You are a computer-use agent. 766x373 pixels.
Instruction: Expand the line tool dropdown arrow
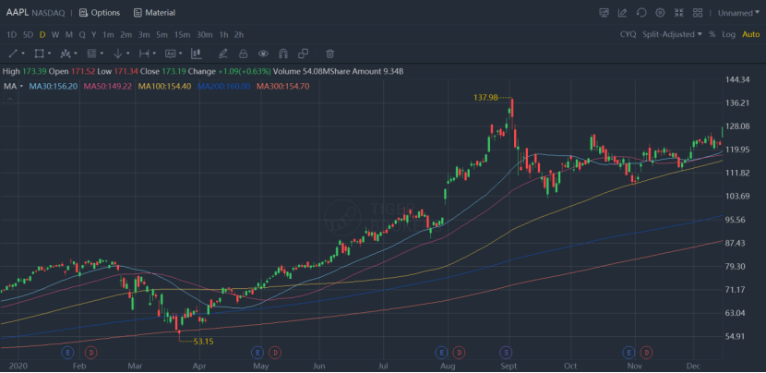tap(23, 54)
